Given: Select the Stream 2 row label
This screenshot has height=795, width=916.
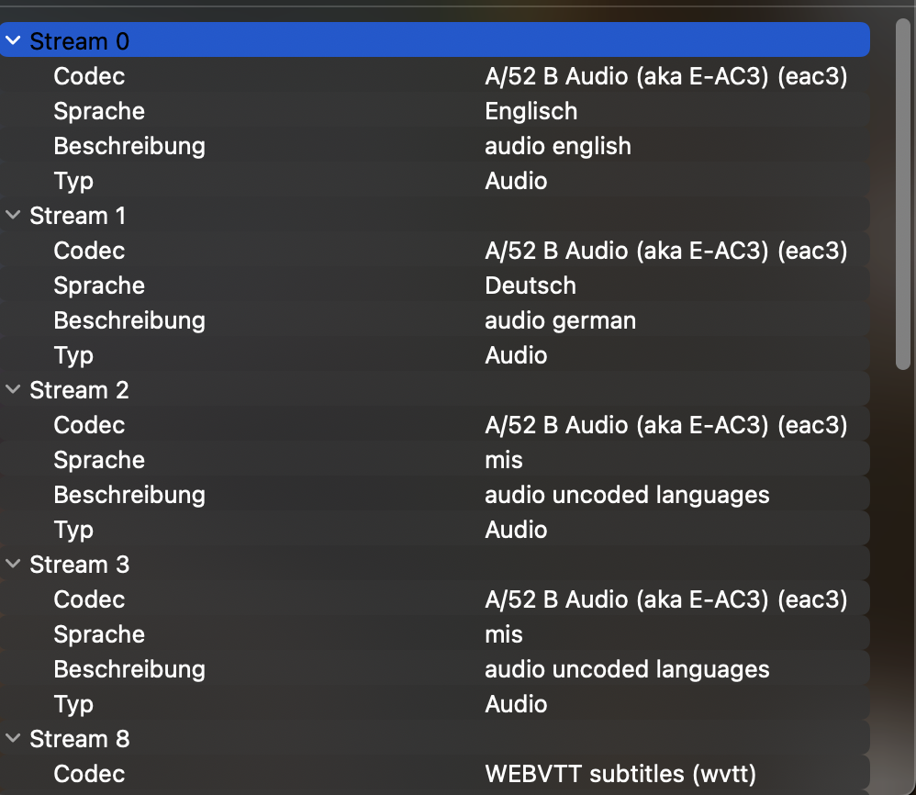Looking at the screenshot, I should 79,390.
